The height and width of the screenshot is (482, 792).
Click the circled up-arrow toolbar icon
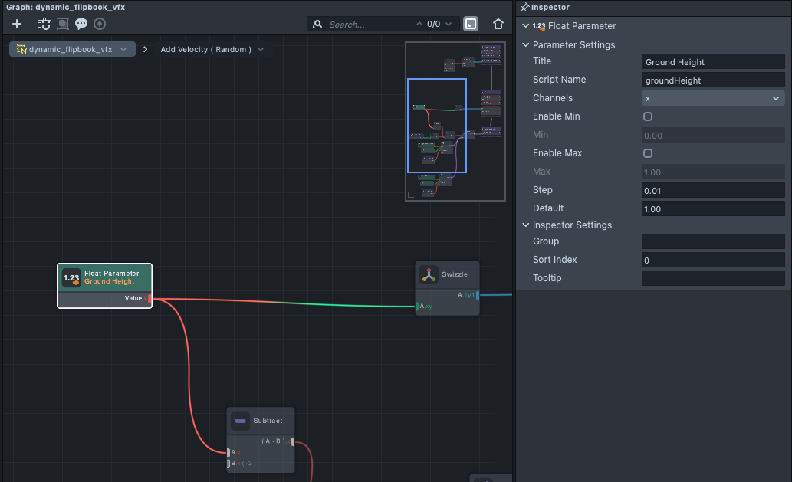pos(100,24)
